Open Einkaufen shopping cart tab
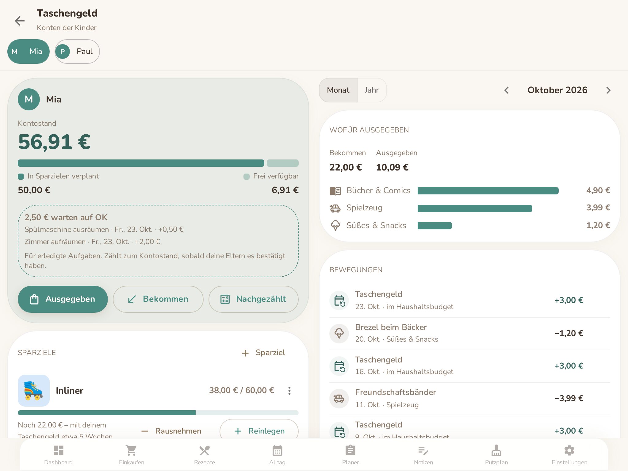The height and width of the screenshot is (471, 628). point(132,455)
